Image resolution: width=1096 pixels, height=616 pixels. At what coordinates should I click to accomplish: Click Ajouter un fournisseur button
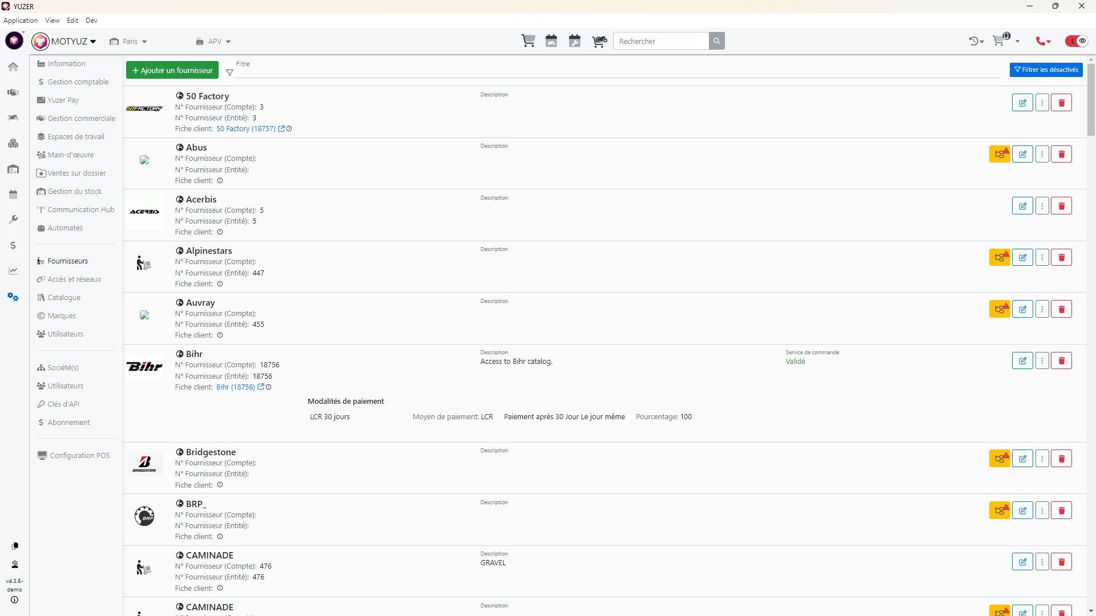172,70
